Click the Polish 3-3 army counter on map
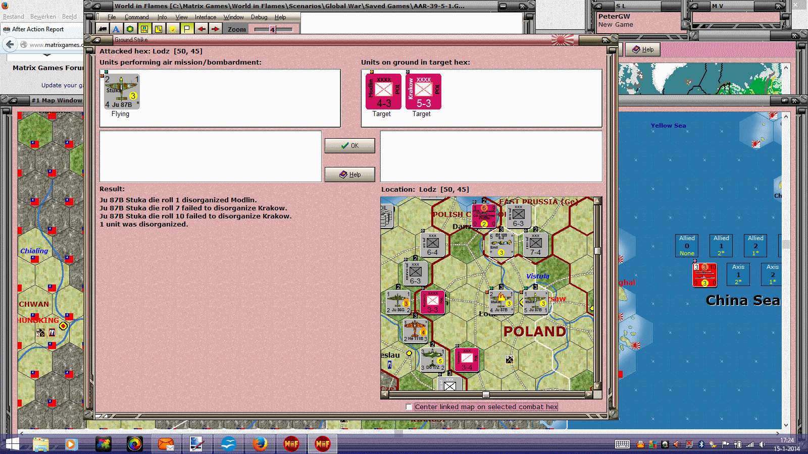808x454 pixels. (432, 302)
